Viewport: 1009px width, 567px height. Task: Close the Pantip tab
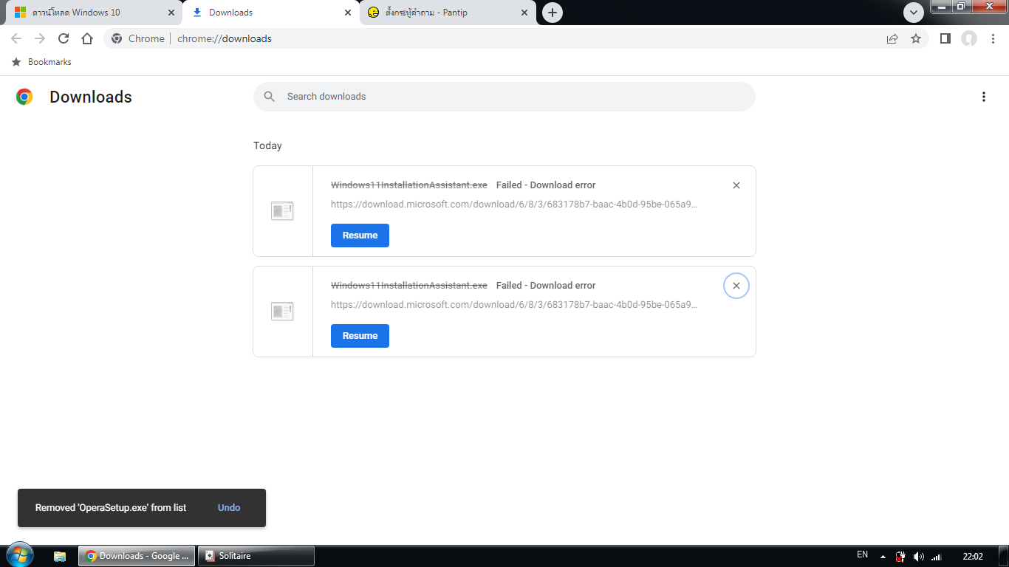tap(524, 13)
